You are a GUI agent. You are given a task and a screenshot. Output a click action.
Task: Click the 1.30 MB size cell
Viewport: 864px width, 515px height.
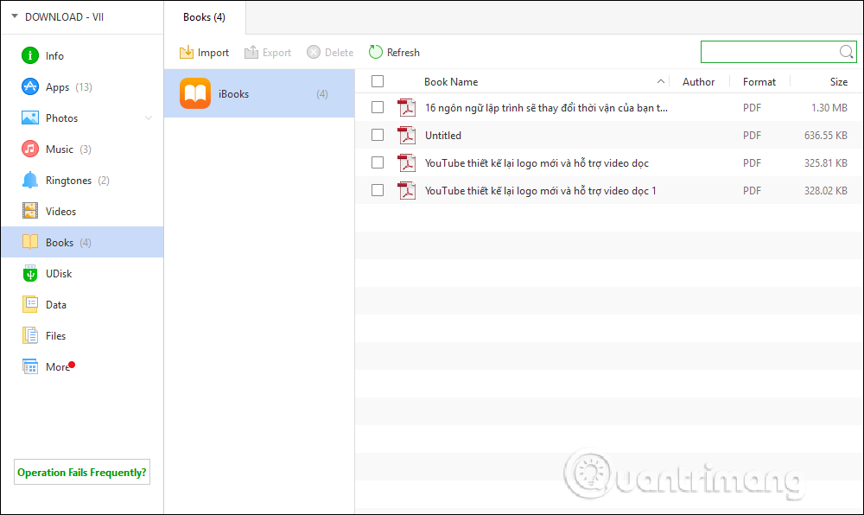click(x=829, y=107)
